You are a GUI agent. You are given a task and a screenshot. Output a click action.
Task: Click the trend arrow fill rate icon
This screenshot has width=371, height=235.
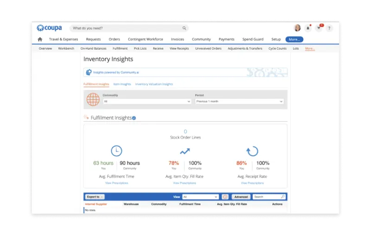[x=185, y=151]
